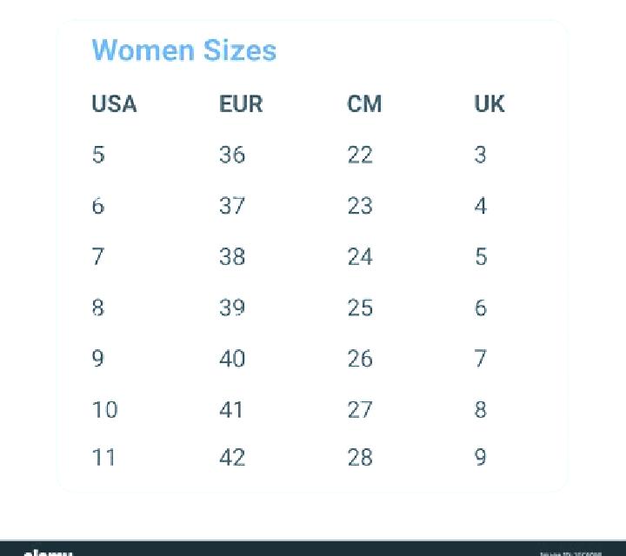Select the EUR column header
Screen dimensions: 626x556
[x=241, y=104]
